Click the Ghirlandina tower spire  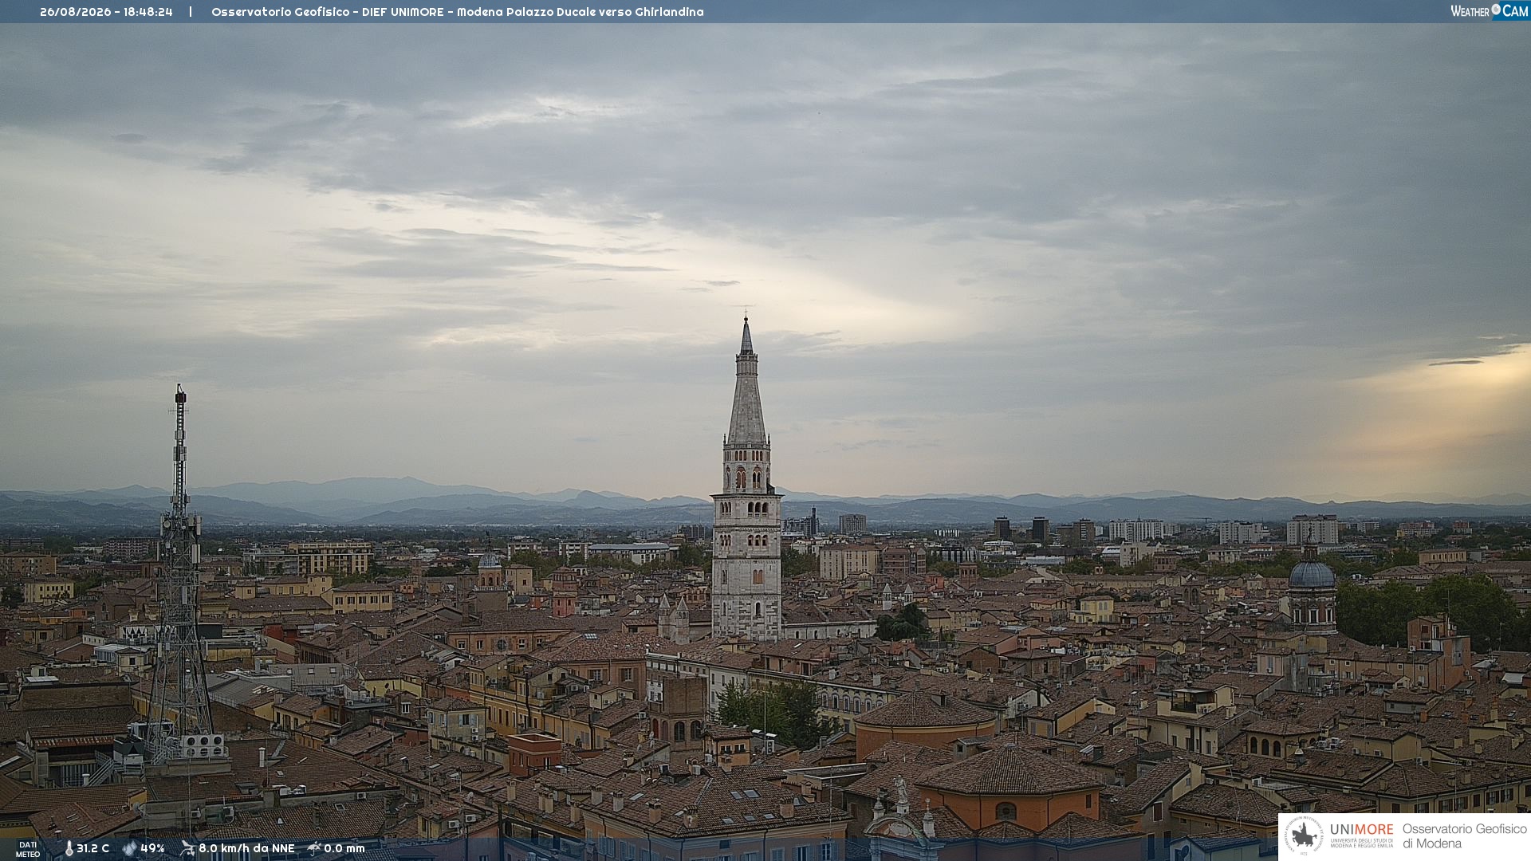[x=746, y=381]
